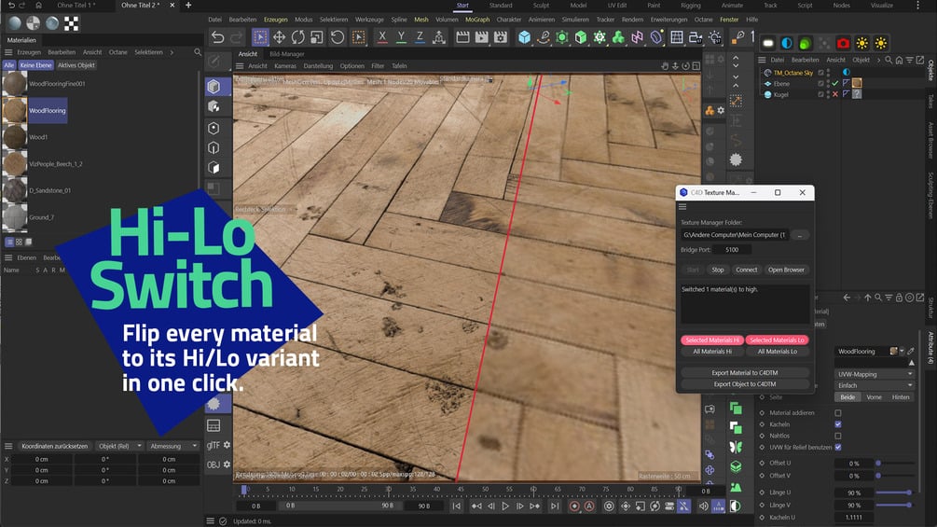This screenshot has height=527, width=937.
Task: Toggle the Ebene green checkmark
Action: point(835,84)
